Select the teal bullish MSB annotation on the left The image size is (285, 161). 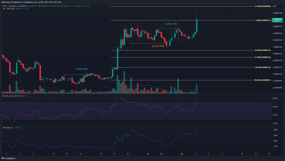tap(82, 69)
